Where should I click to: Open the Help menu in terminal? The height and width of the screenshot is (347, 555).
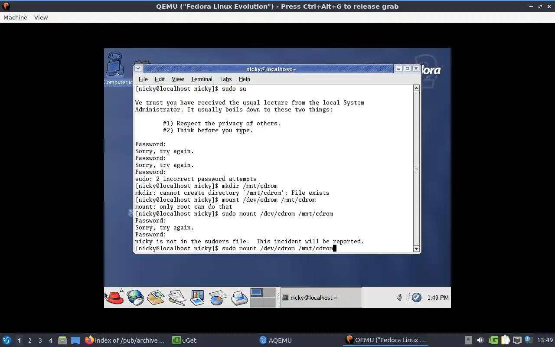(x=245, y=79)
